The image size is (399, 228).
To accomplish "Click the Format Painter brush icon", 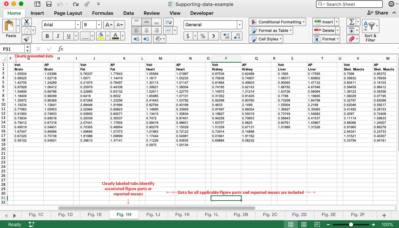I will [27, 39].
